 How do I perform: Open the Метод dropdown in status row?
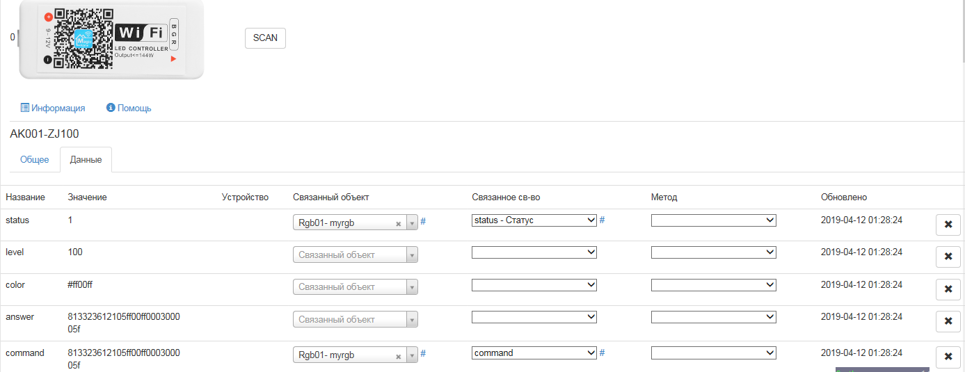(x=713, y=220)
